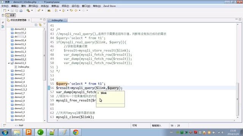Open the 运行(R) menu

[76, 6]
